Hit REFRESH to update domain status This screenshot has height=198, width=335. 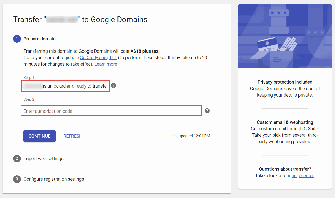pos(73,136)
